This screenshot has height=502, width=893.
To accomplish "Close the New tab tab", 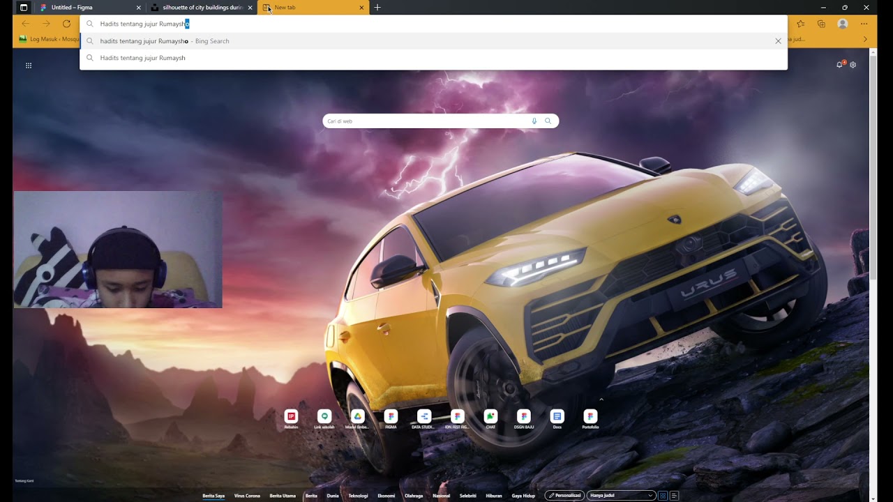I will (361, 8).
